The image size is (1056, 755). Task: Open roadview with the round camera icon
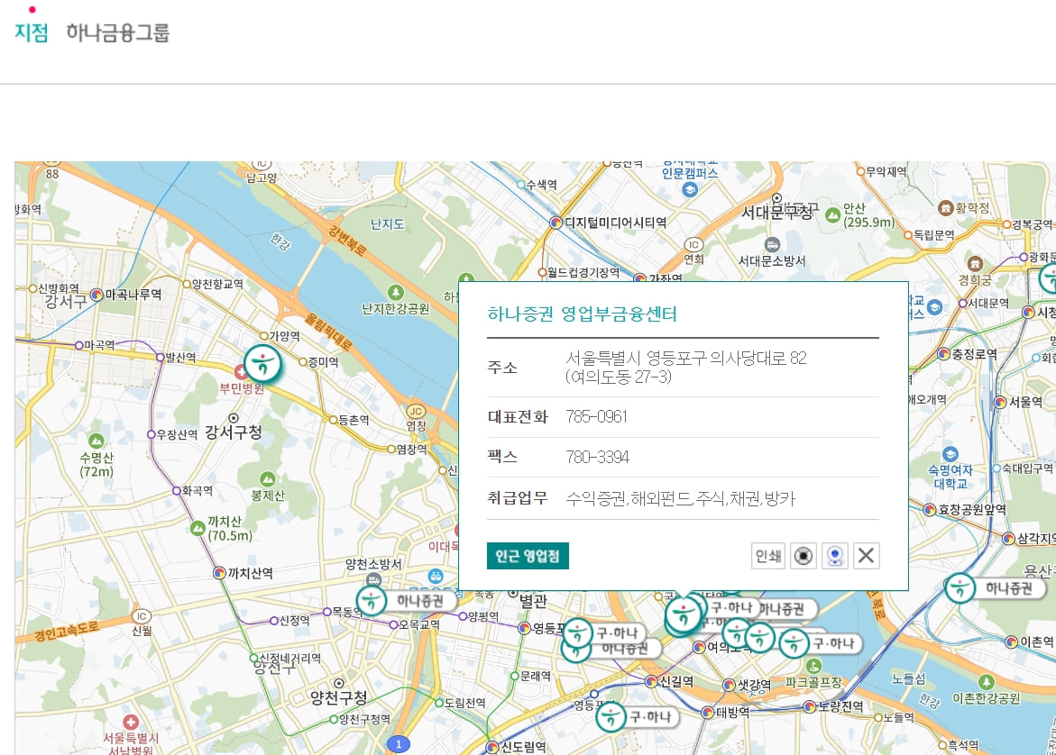coord(803,556)
